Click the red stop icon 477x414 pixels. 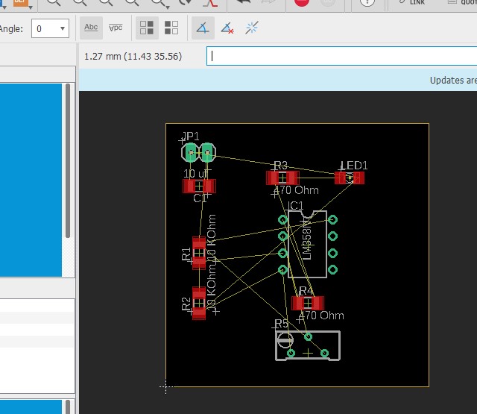click(302, 3)
